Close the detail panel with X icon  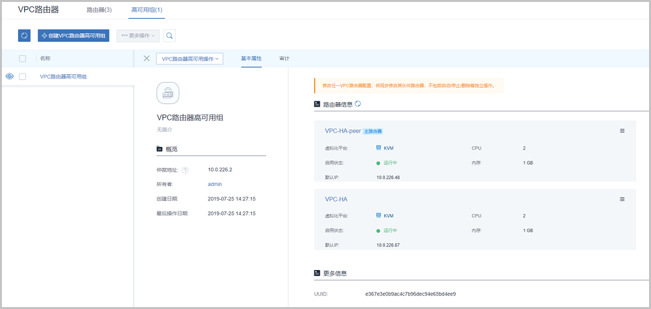(146, 59)
